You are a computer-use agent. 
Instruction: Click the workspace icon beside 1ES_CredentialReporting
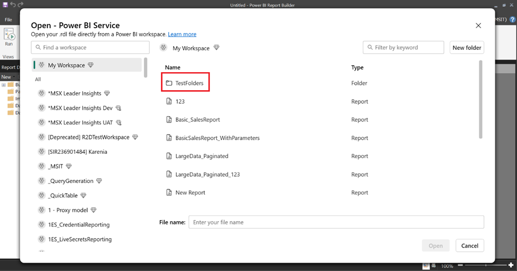click(41, 224)
